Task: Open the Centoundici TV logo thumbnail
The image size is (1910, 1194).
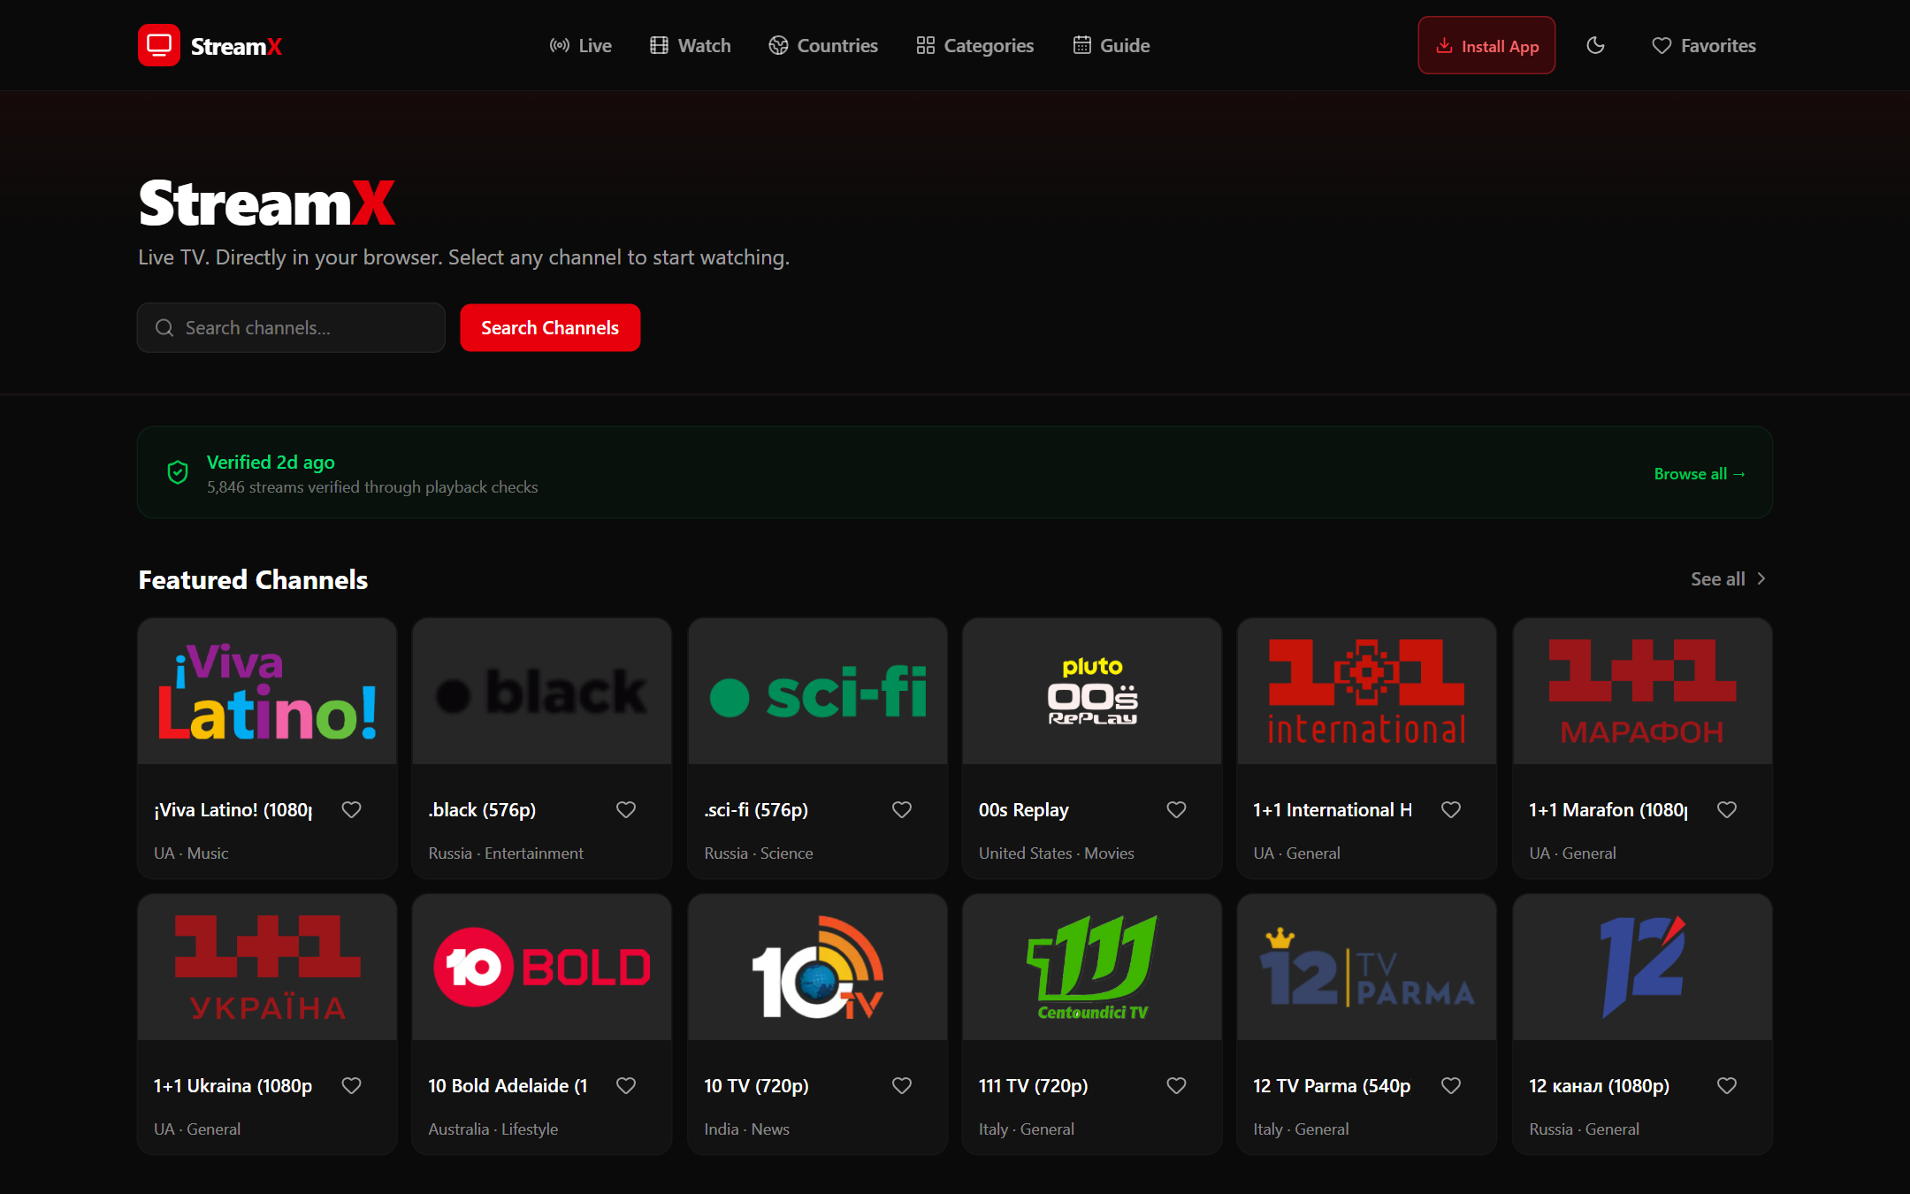Action: 1092,967
